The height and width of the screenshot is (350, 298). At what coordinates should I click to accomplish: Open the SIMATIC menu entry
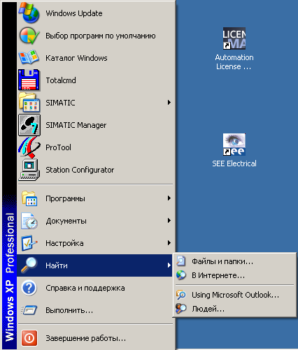coord(95,103)
